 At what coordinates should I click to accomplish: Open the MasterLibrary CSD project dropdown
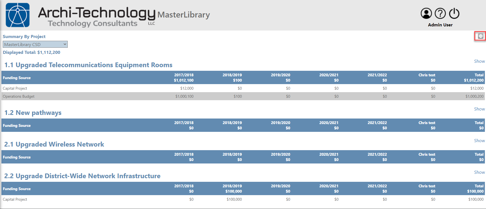click(x=35, y=44)
